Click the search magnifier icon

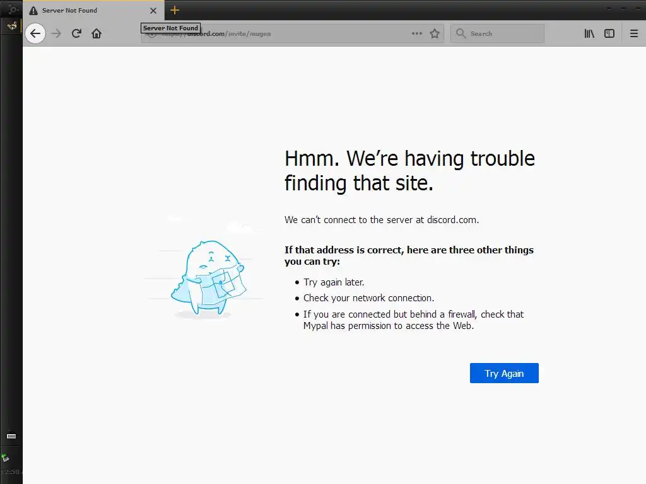pos(461,33)
